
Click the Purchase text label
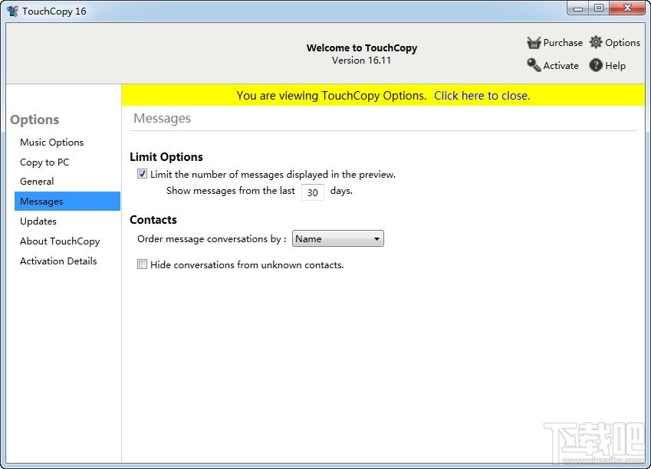point(563,43)
